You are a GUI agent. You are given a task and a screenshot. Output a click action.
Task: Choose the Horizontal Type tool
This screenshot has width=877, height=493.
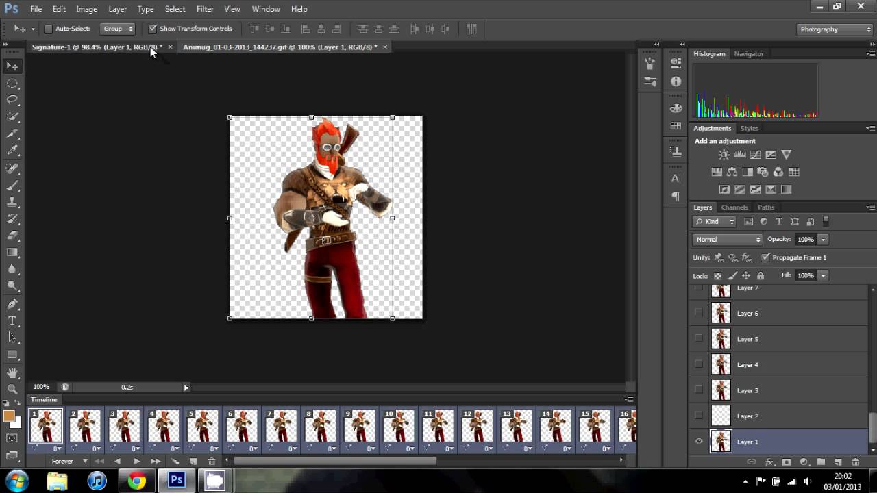12,320
